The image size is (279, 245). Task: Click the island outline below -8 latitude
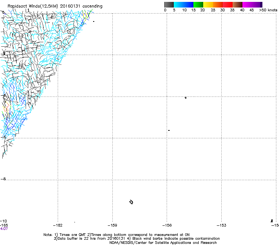coord(131,202)
